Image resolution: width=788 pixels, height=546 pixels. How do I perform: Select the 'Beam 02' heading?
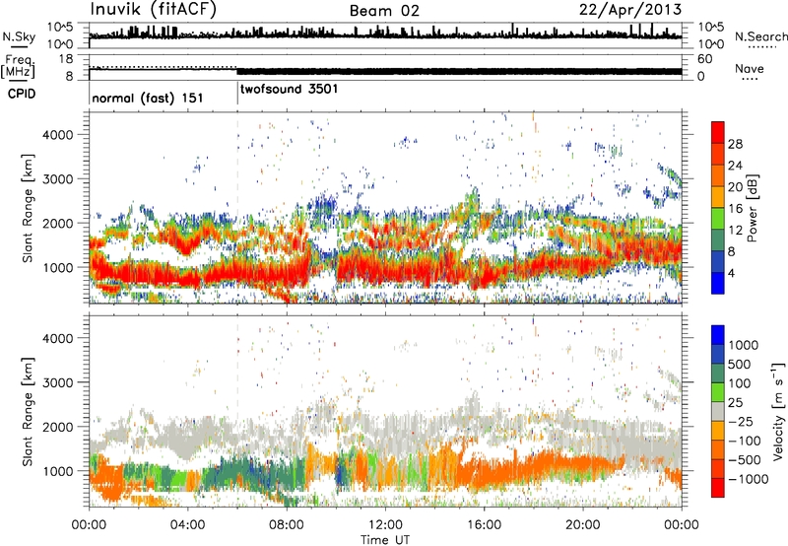pos(384,11)
